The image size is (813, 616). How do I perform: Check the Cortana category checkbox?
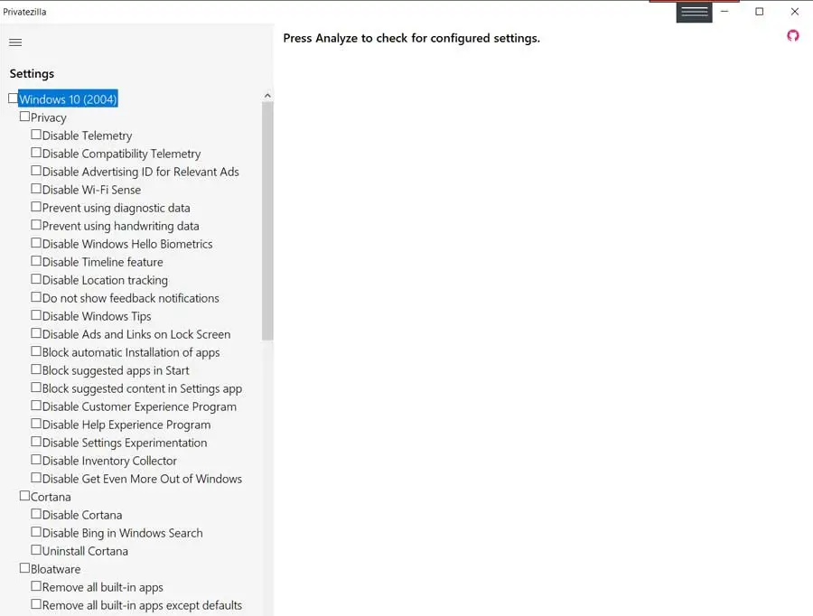(x=24, y=496)
